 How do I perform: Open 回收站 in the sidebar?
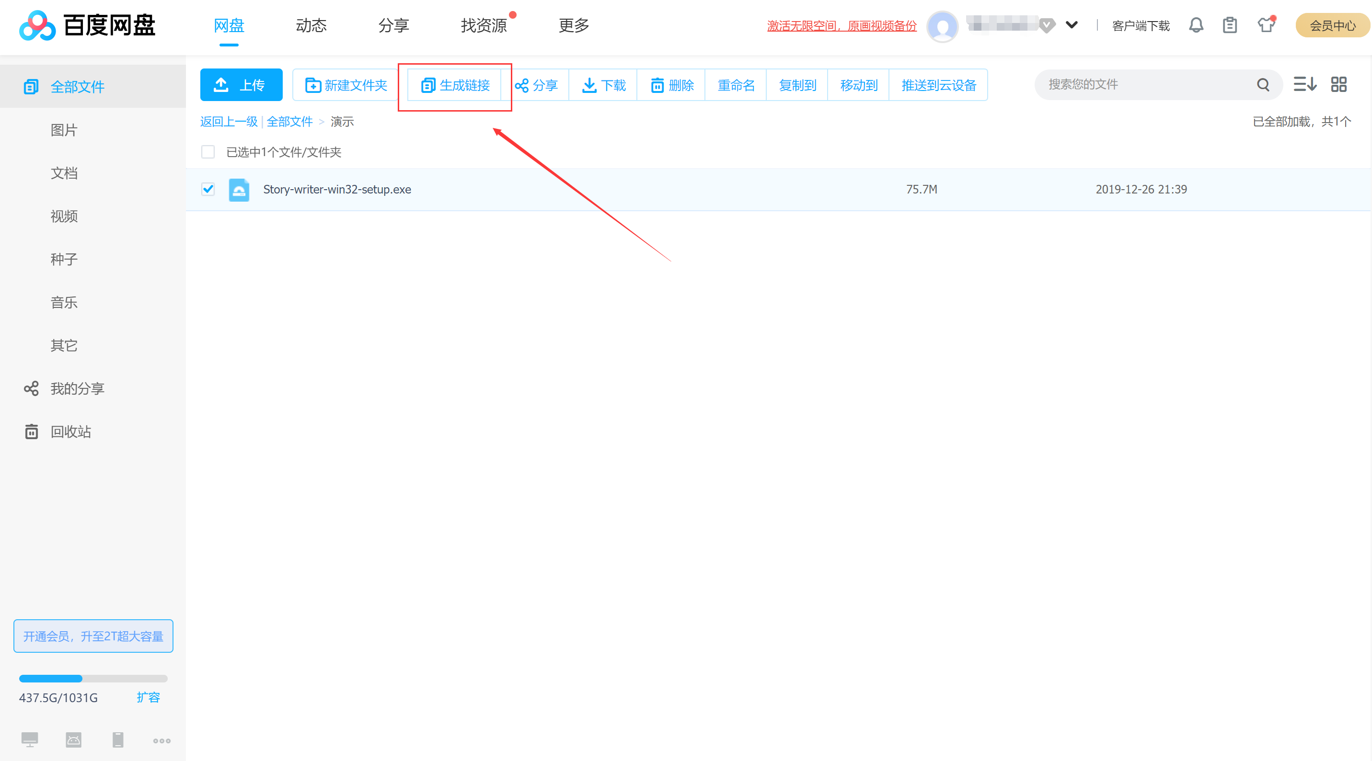click(x=70, y=432)
